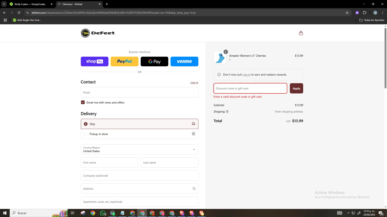Click the Company (optional) field
The height and width of the screenshot is (217, 387).
[x=140, y=176]
